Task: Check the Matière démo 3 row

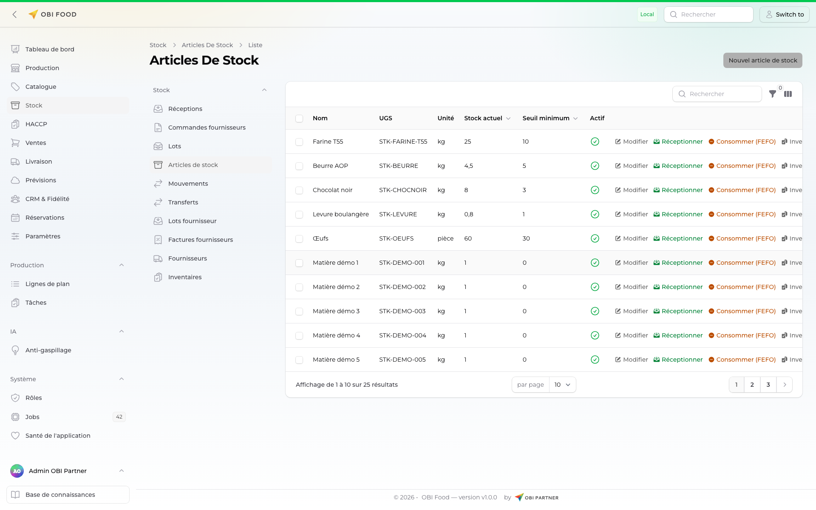Action: click(299, 312)
